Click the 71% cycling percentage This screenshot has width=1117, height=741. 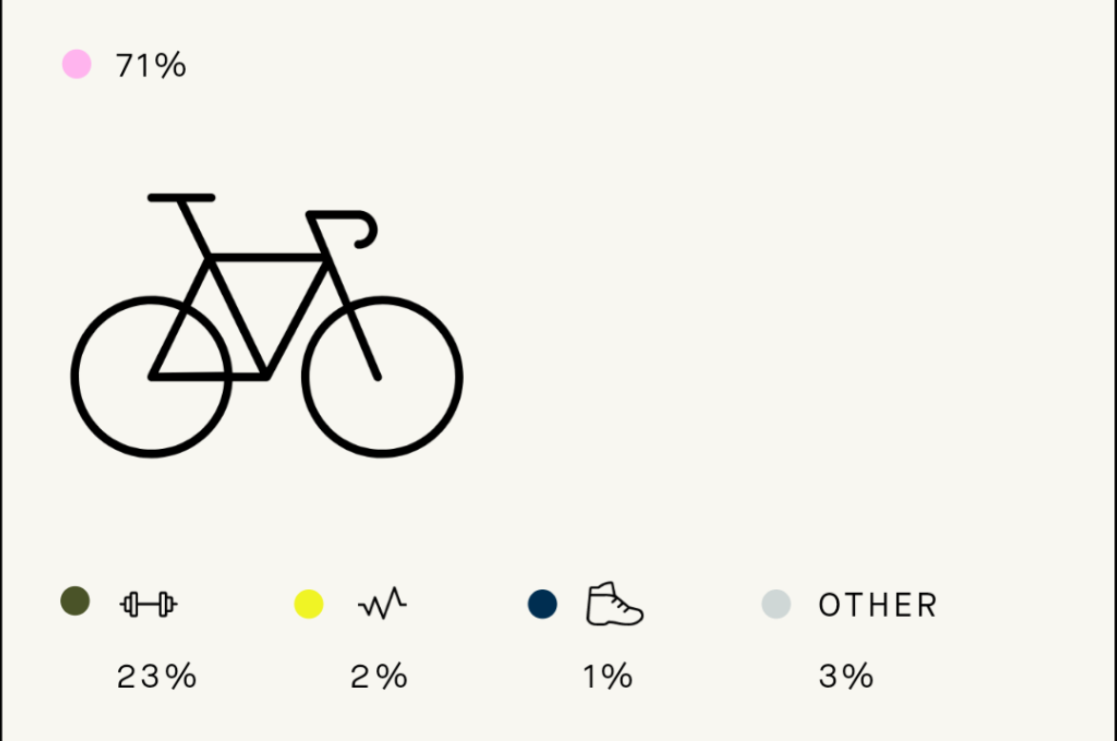pos(151,65)
